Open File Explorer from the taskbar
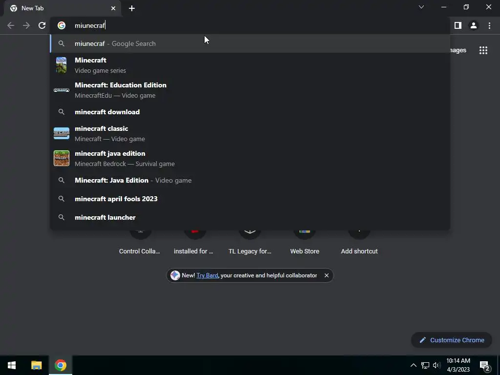 [36, 365]
